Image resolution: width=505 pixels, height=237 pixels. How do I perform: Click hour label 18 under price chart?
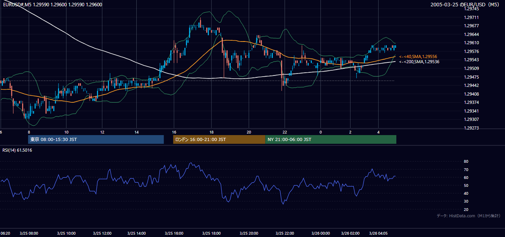(211, 132)
